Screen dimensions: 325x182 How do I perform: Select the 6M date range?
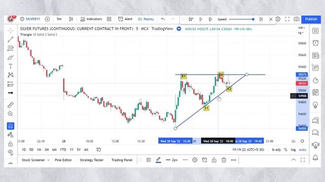54,150
